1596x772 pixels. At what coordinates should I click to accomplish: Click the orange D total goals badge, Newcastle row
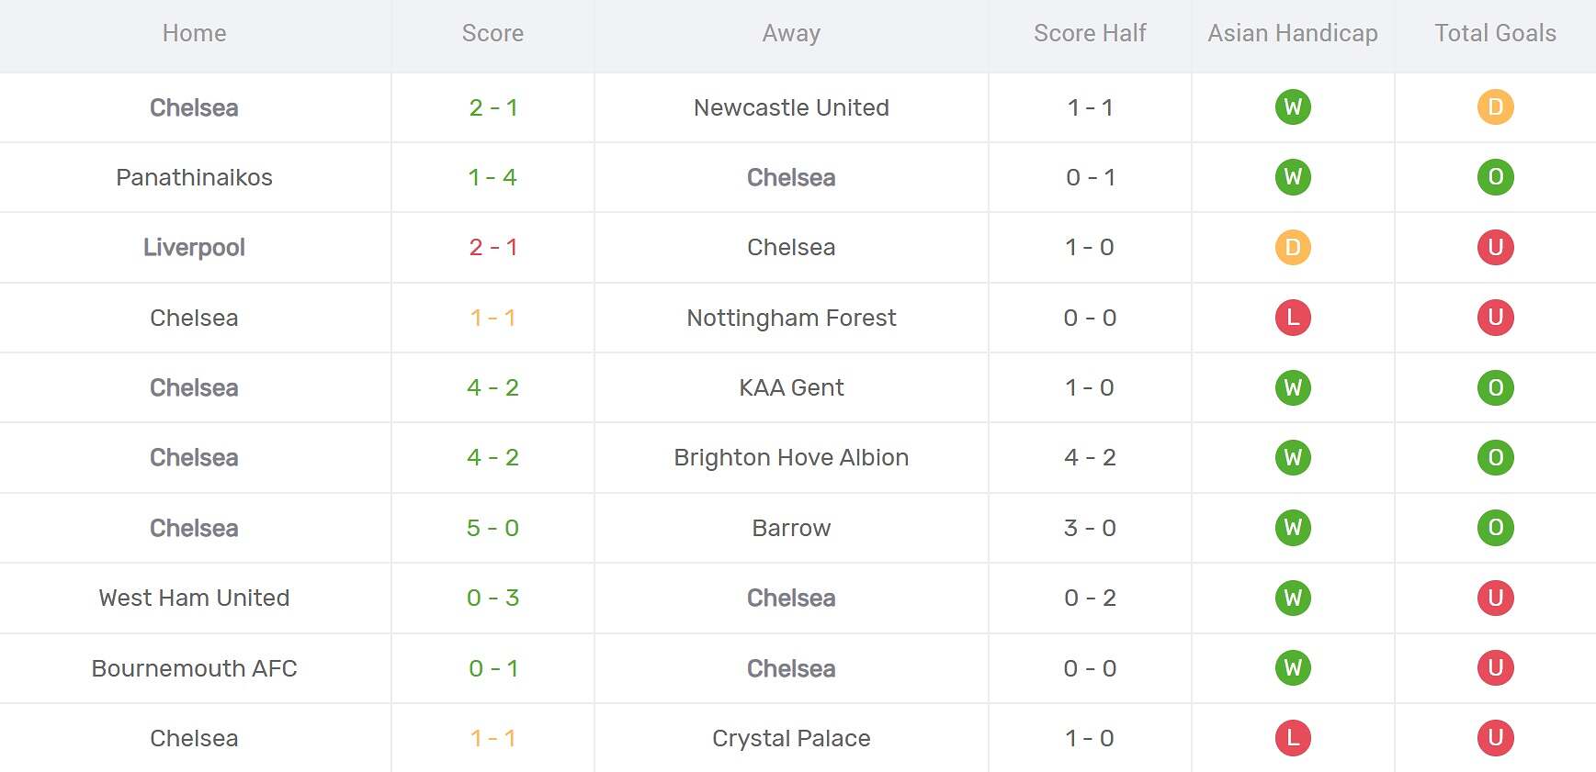point(1495,107)
